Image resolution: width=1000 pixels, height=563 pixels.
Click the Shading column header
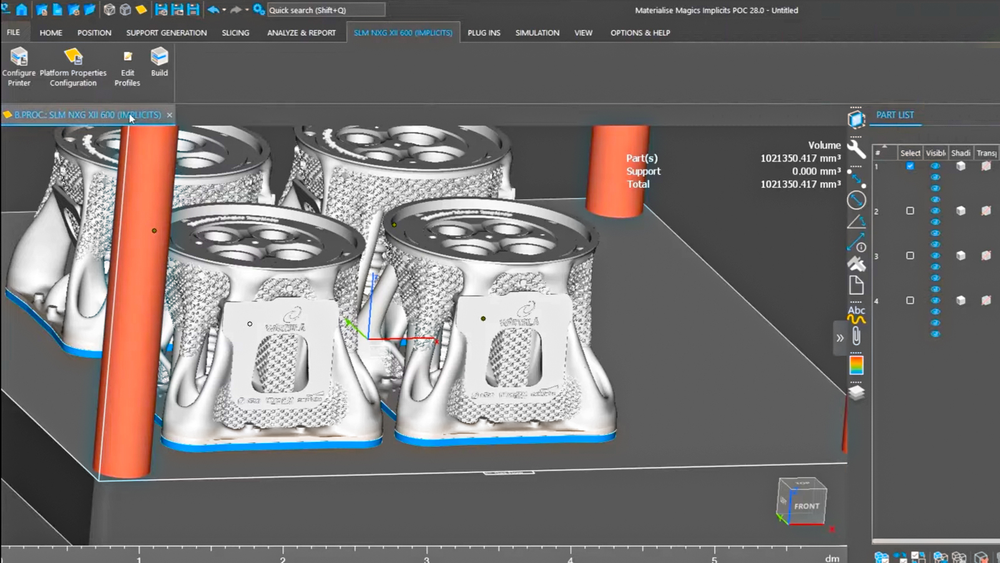tap(961, 152)
